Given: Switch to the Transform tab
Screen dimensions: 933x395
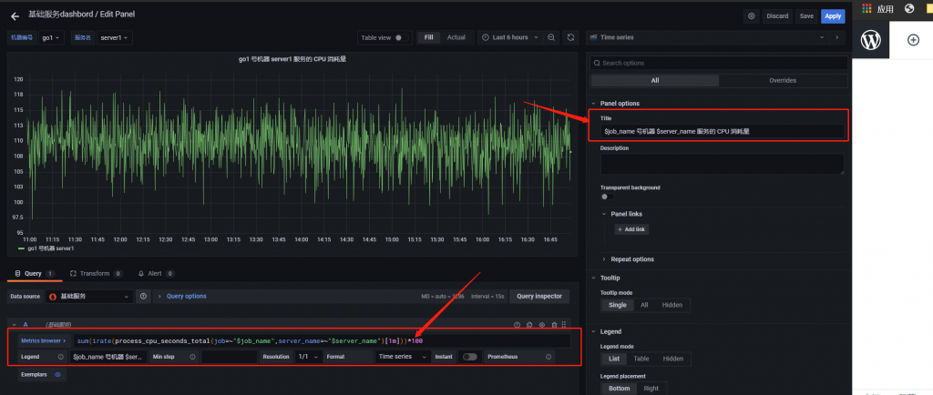Looking at the screenshot, I should pos(96,274).
